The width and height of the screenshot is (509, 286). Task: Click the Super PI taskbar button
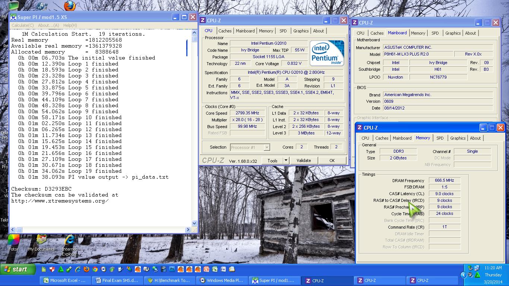[x=274, y=280]
